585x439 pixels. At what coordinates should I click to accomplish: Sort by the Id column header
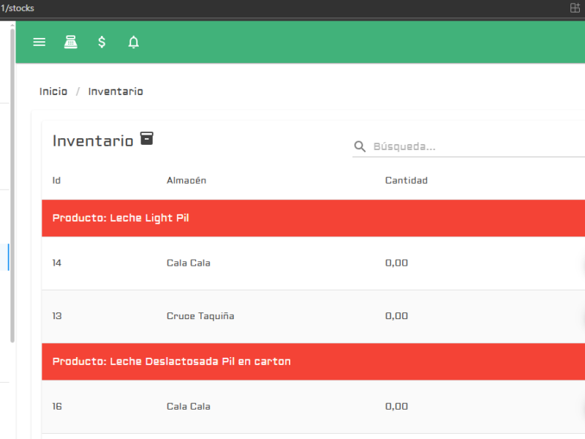pos(56,181)
